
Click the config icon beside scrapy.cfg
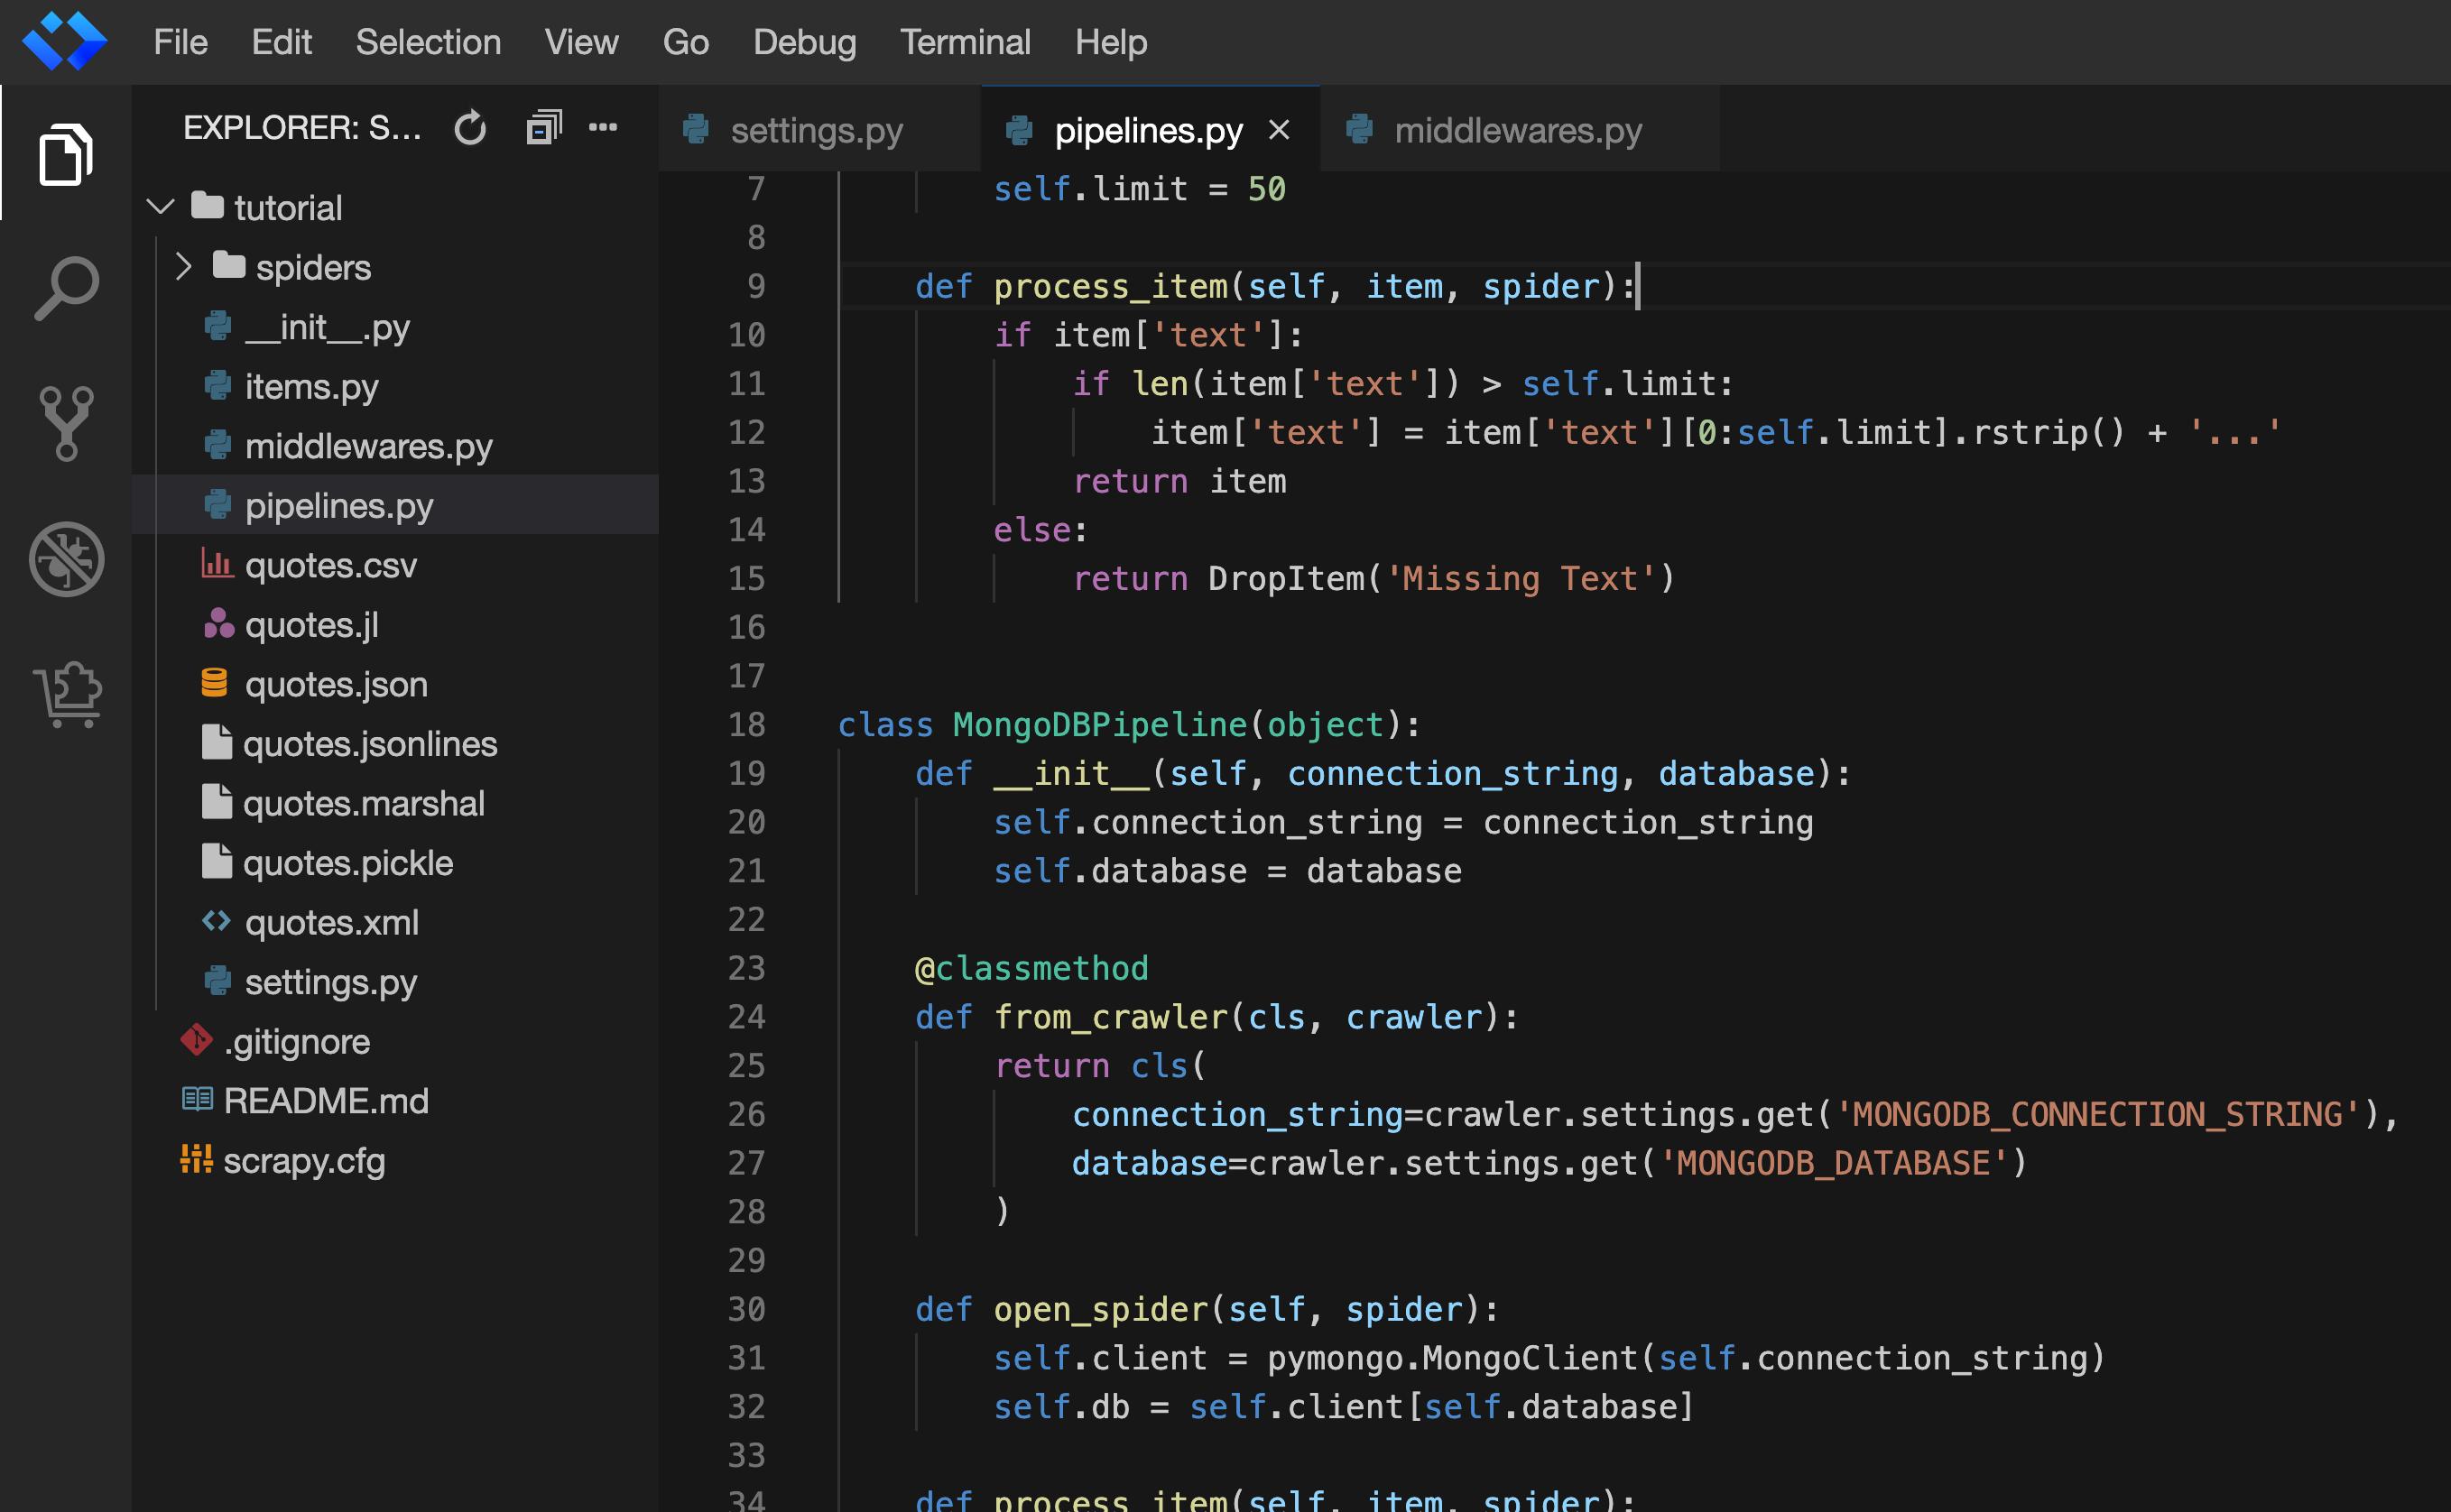click(x=196, y=1159)
